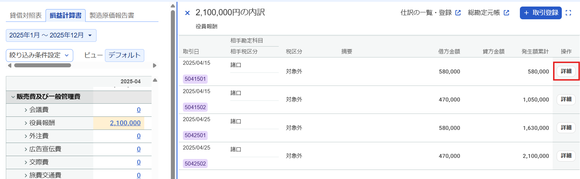Expand 交際費 row

pyautogui.click(x=26, y=162)
